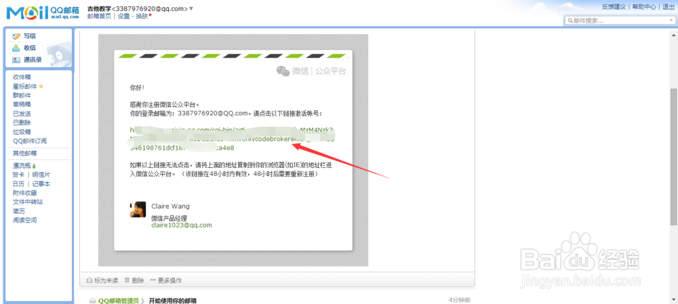This screenshot has width=678, height=304.
Task: Open the 已删除 deleted folder
Action: pyautogui.click(x=22, y=123)
